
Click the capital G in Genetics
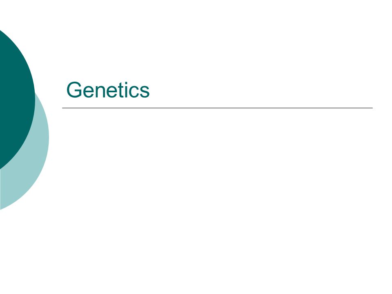coord(74,90)
